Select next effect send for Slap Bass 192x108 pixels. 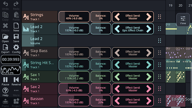pyautogui.click(x=149, y=53)
